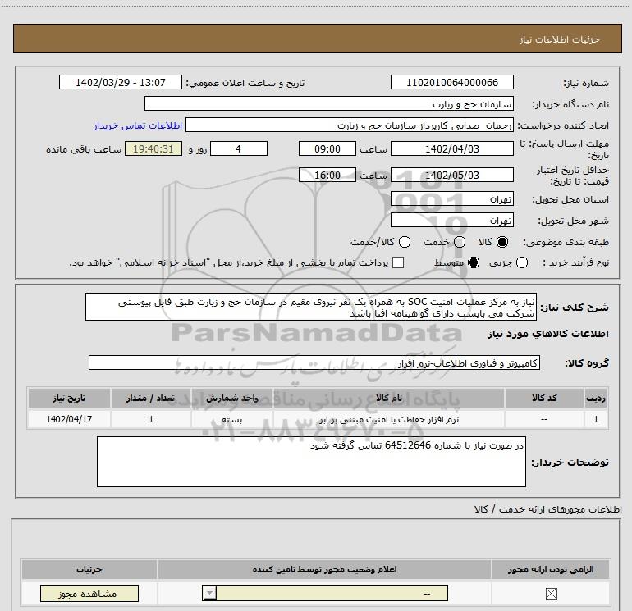Click the شرح کلی نیاز description box

311,308
